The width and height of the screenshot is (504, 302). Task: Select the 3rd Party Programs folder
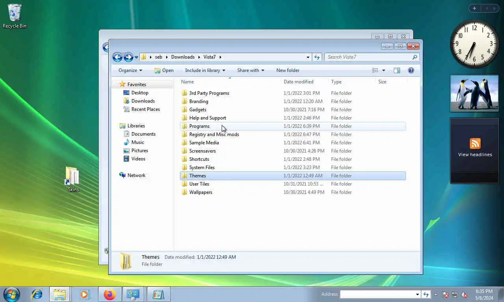click(x=209, y=93)
